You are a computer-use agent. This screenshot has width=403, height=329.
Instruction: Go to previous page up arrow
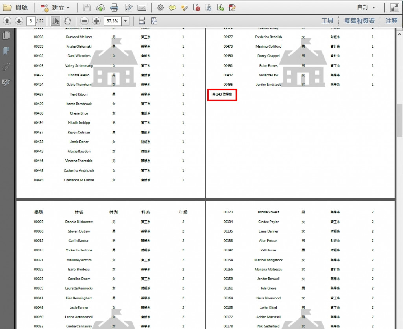(7, 20)
